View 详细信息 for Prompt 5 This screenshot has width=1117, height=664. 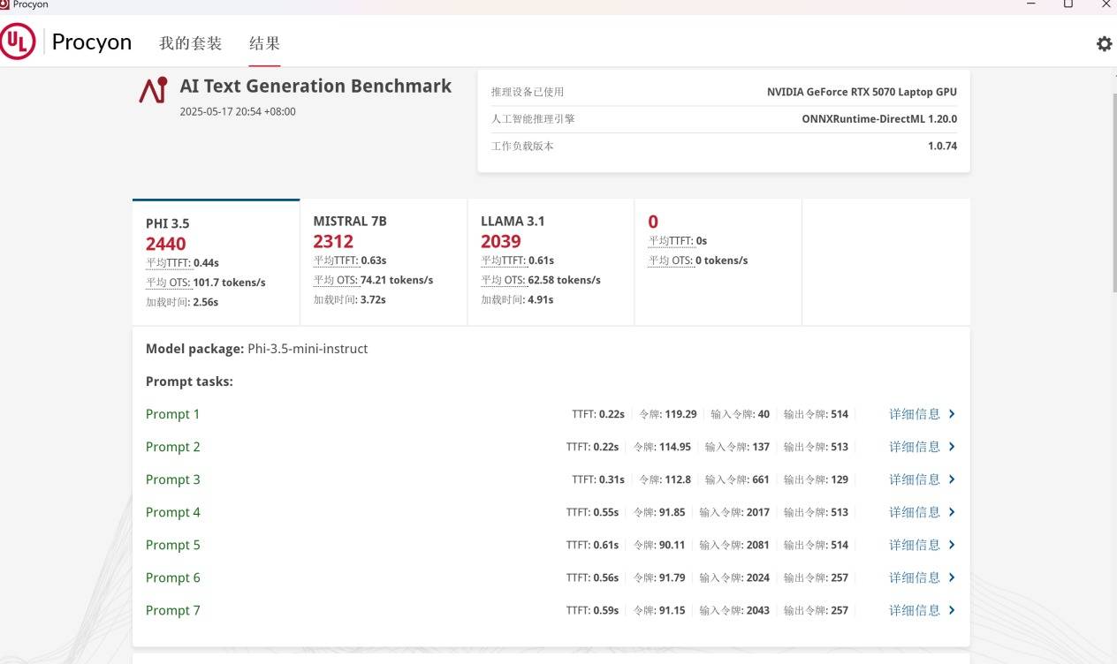click(915, 545)
